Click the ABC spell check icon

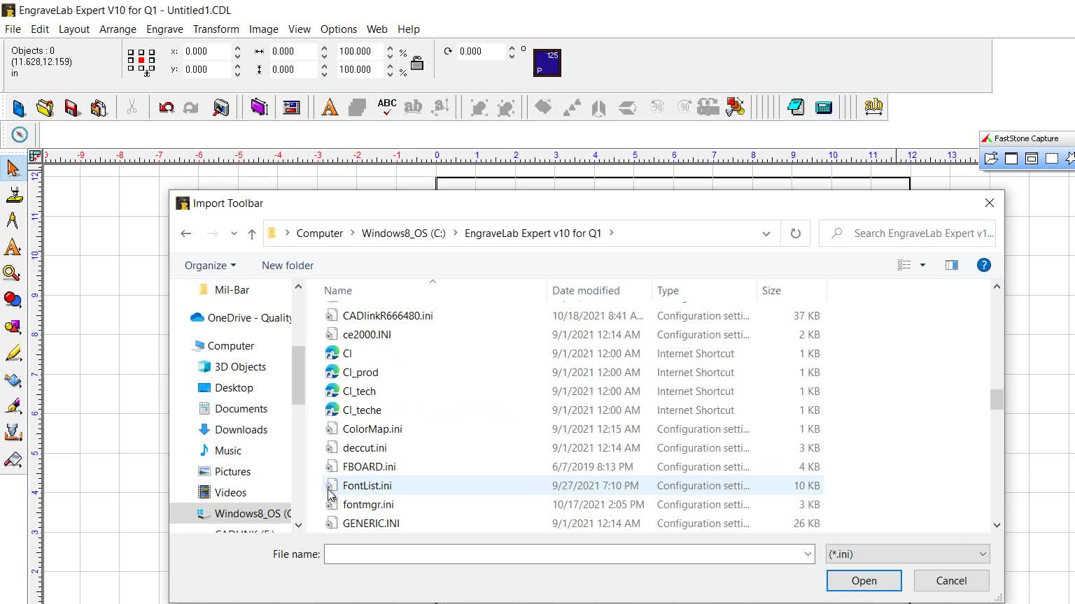[386, 107]
